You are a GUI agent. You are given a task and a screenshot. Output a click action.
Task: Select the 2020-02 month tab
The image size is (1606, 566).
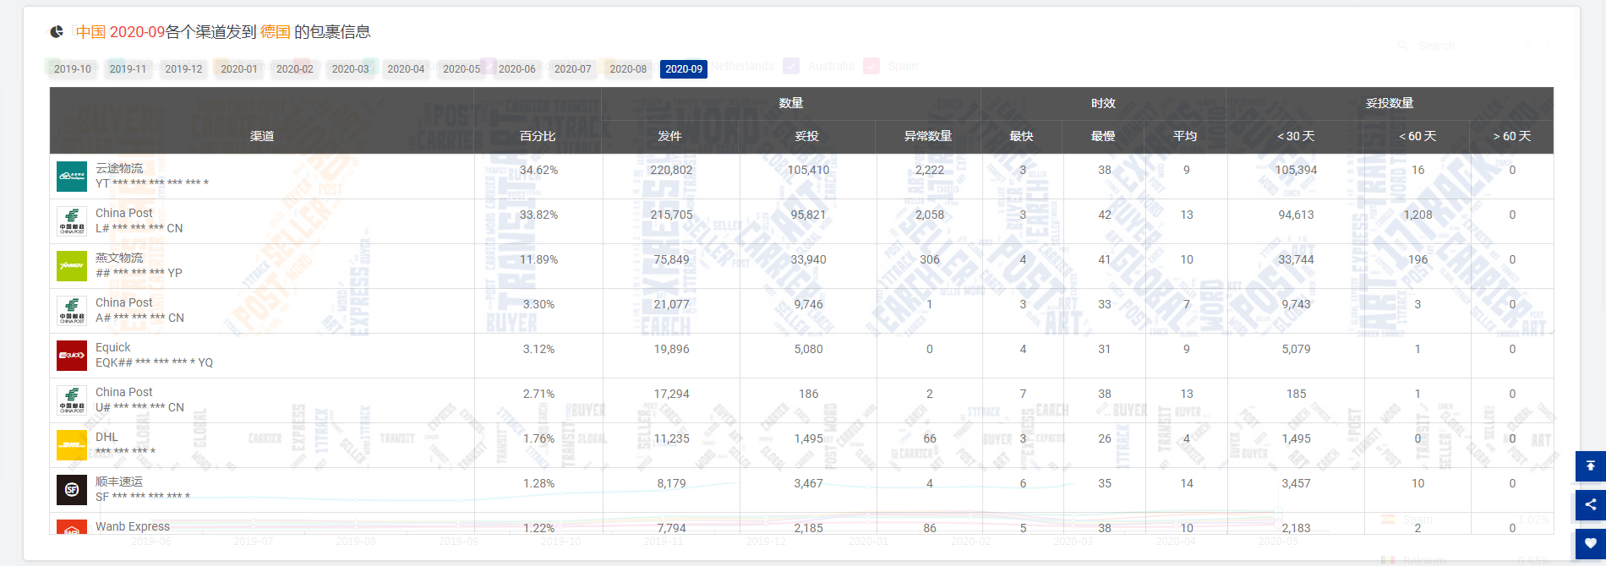(295, 69)
